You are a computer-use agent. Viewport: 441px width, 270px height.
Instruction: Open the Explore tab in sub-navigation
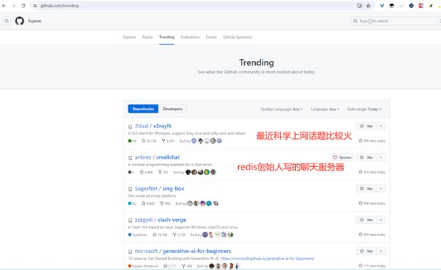130,37
